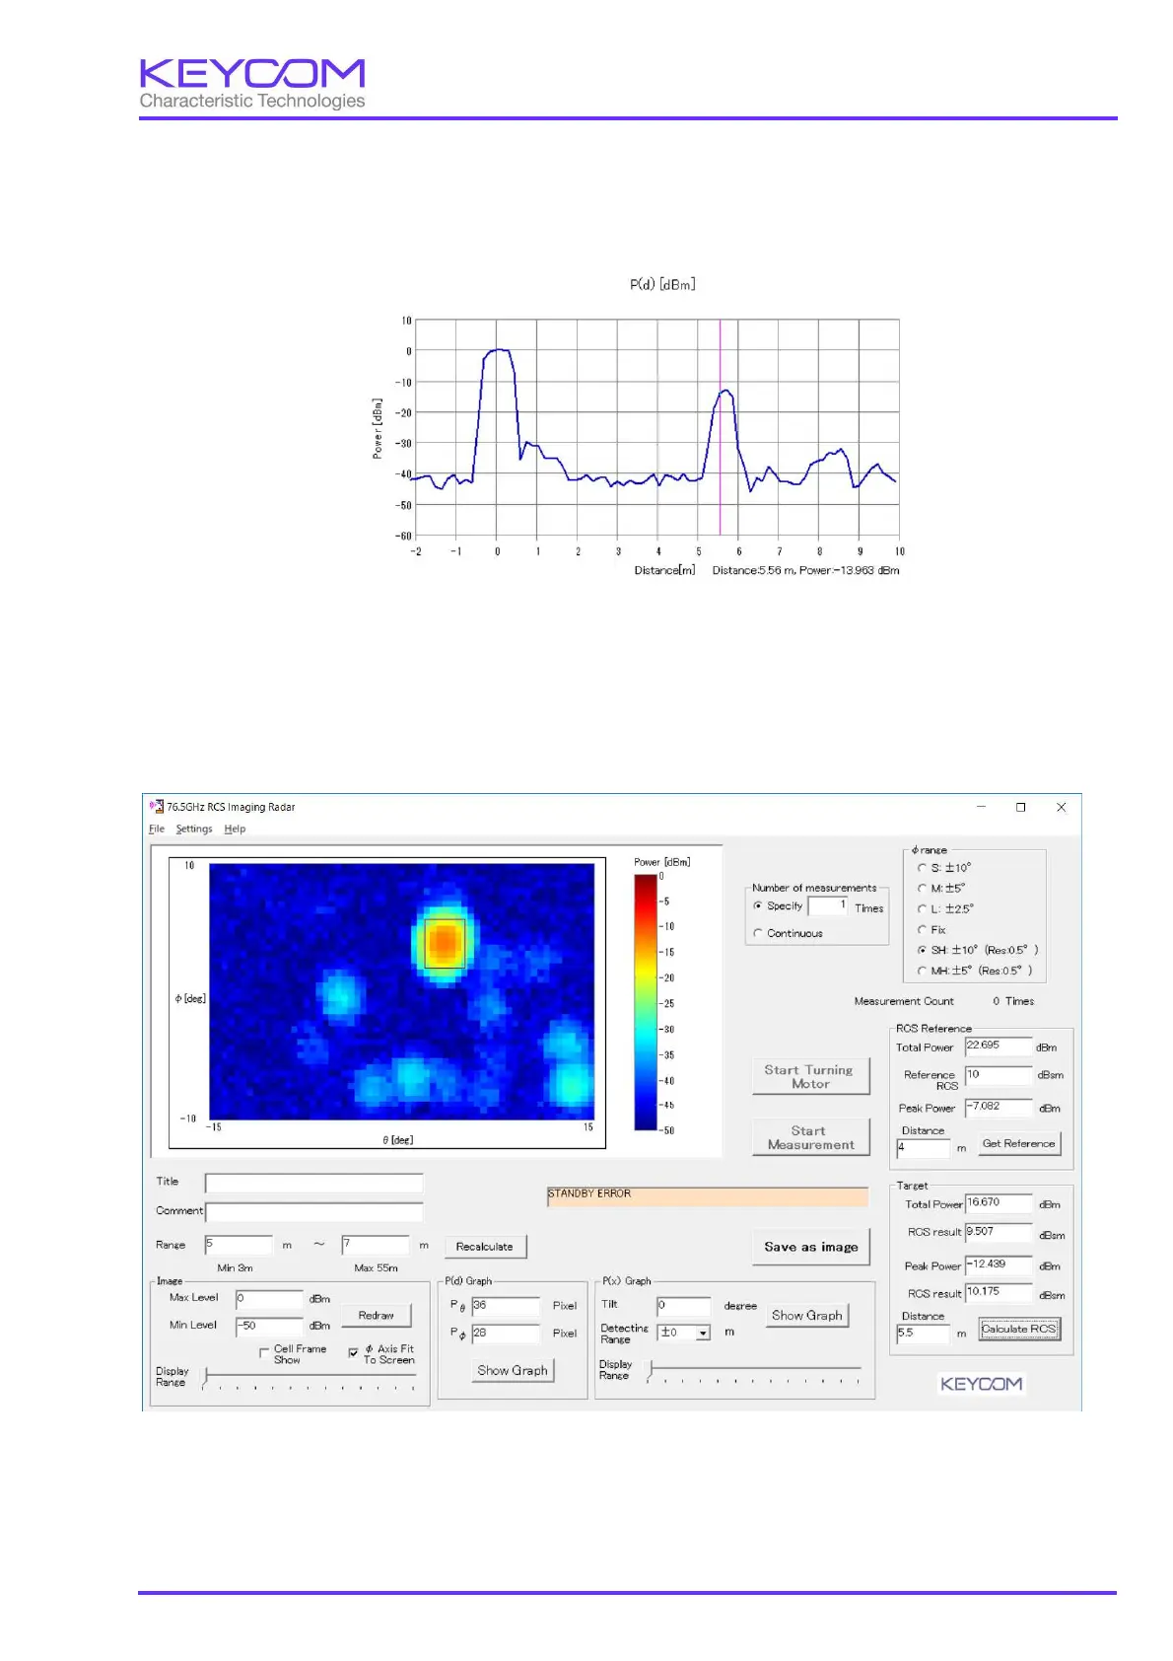Click the KEYCOM Characteristic Technologies header logo

coord(252,84)
